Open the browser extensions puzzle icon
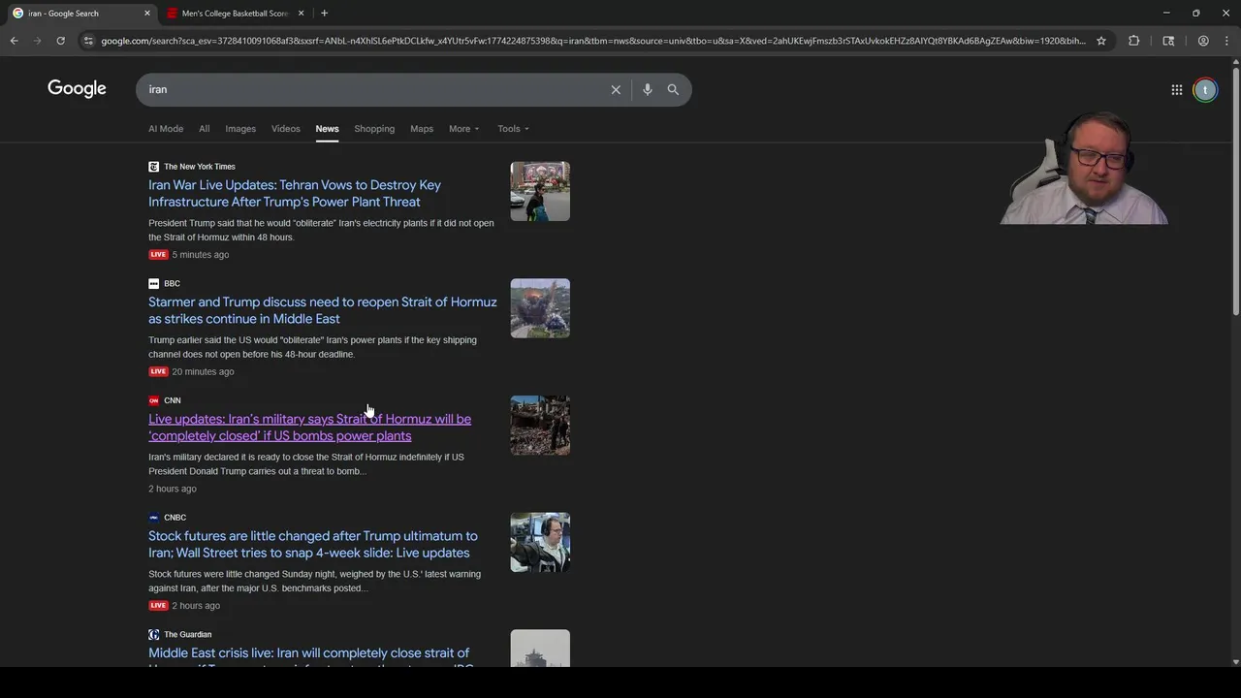The image size is (1241, 698). coord(1133,41)
